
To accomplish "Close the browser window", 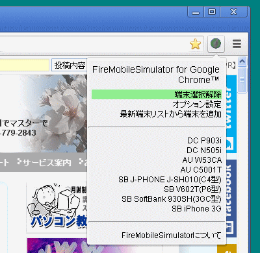I will click(233, 12).
